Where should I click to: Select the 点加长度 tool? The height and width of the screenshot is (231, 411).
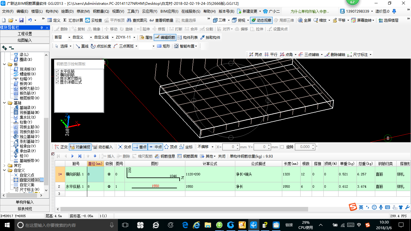[101, 46]
